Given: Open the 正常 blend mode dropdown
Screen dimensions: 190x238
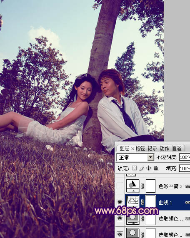Looking at the screenshot, I should tap(135, 157).
